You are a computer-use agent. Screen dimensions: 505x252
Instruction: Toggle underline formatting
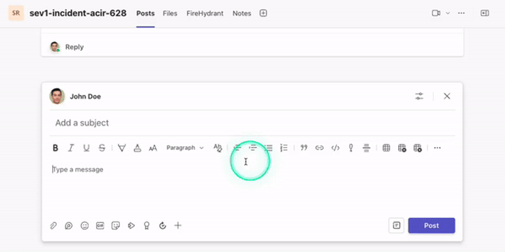(86, 148)
